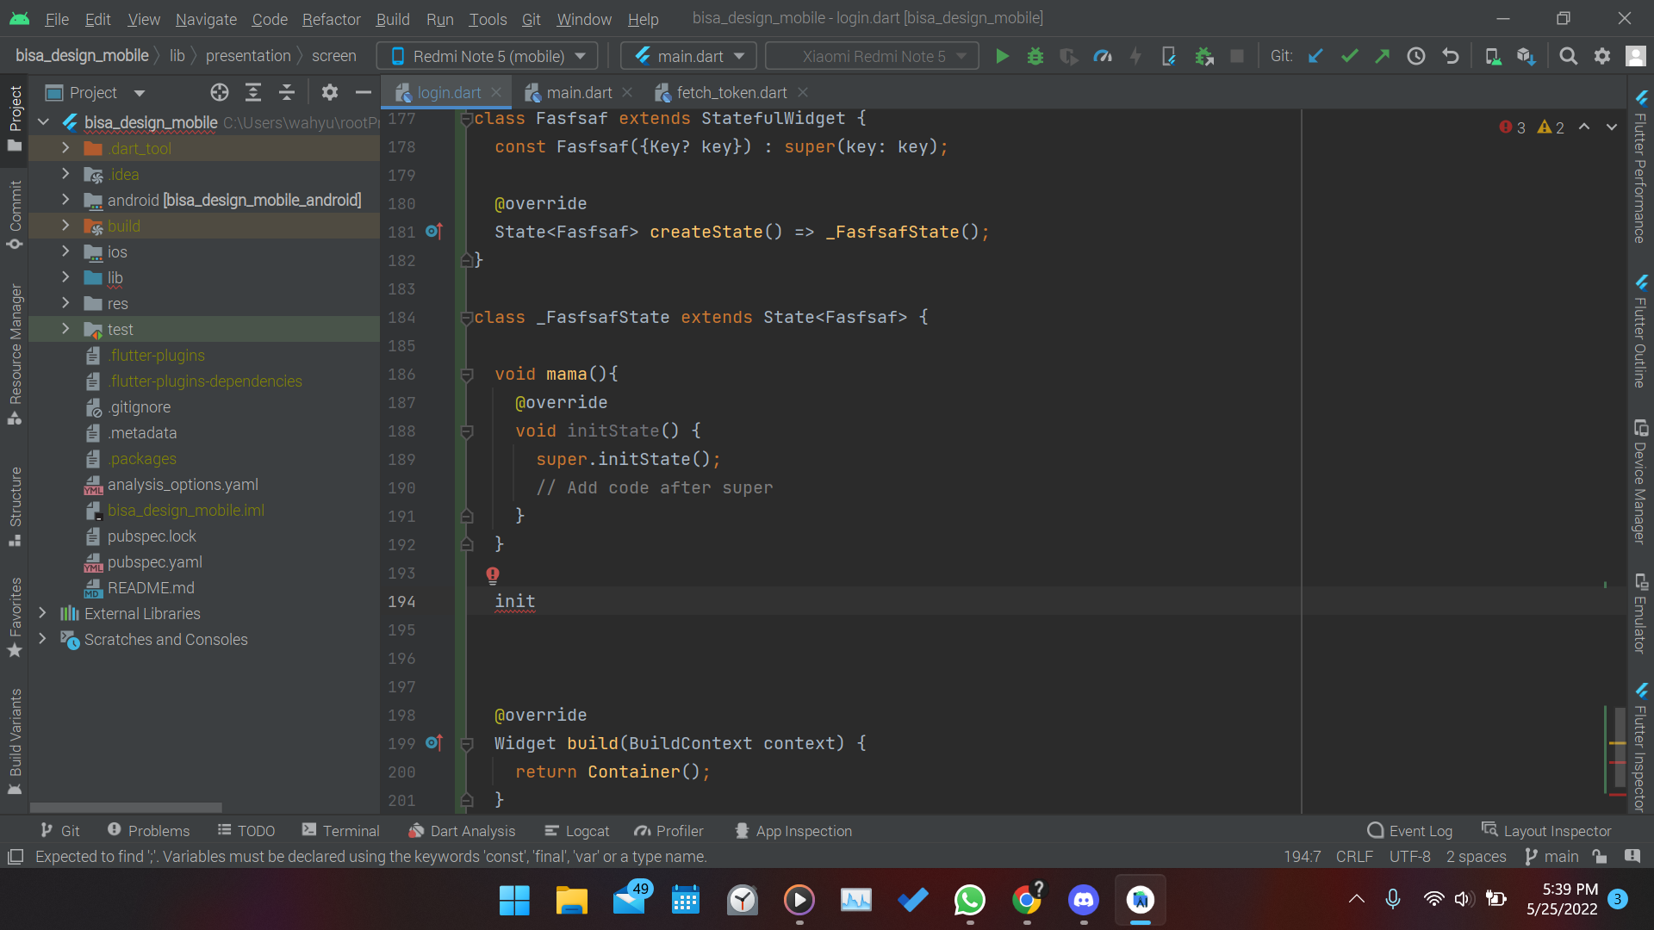Open Chrome from the taskbar

point(1027,901)
